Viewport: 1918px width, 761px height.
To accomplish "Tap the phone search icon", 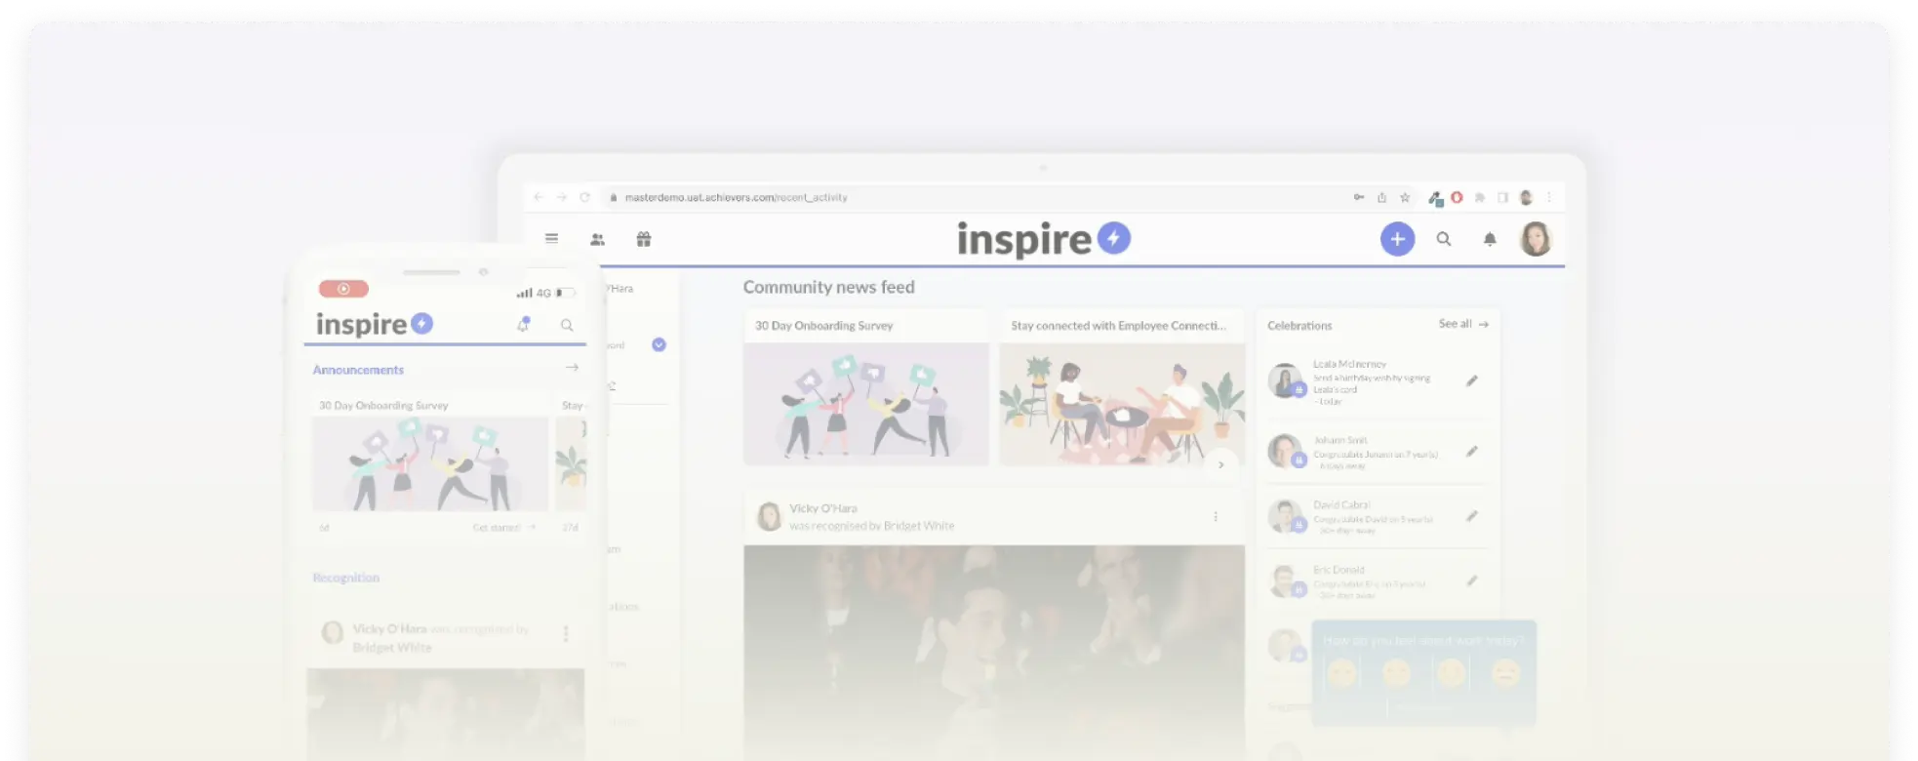I will [567, 325].
